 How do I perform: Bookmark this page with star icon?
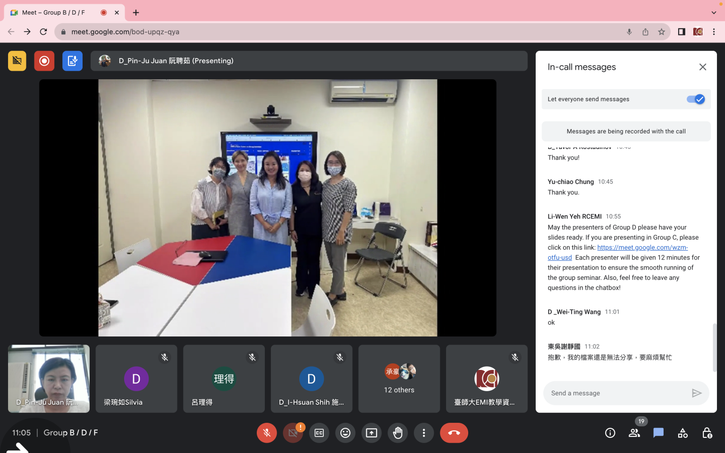tap(661, 32)
